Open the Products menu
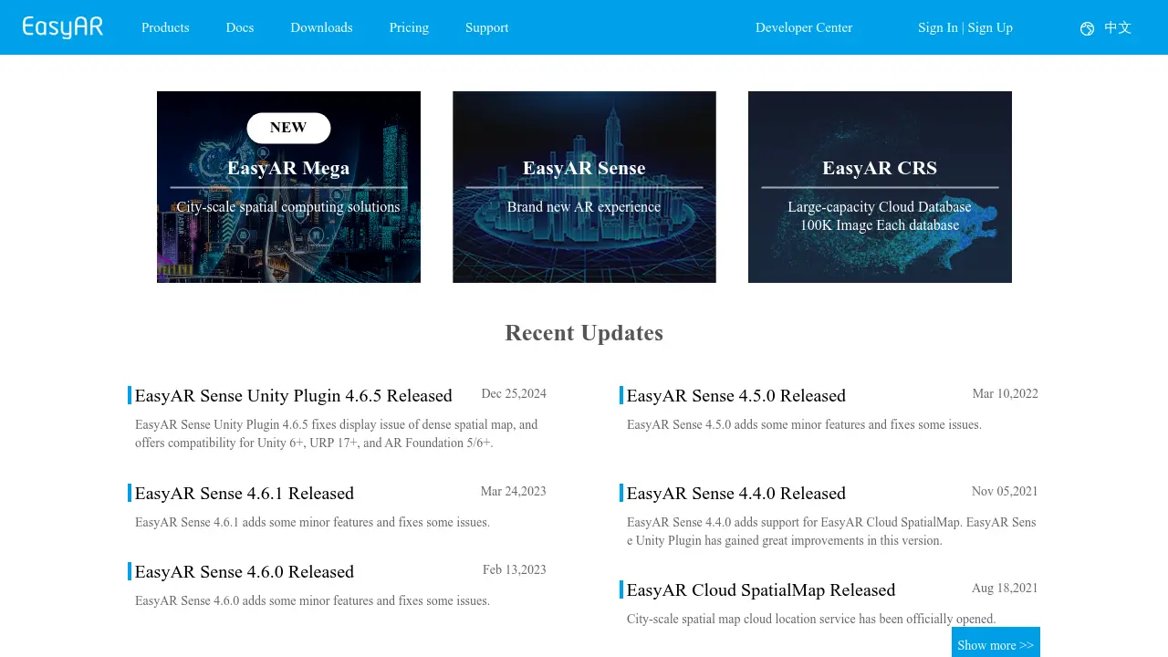1168x657 pixels. (165, 27)
